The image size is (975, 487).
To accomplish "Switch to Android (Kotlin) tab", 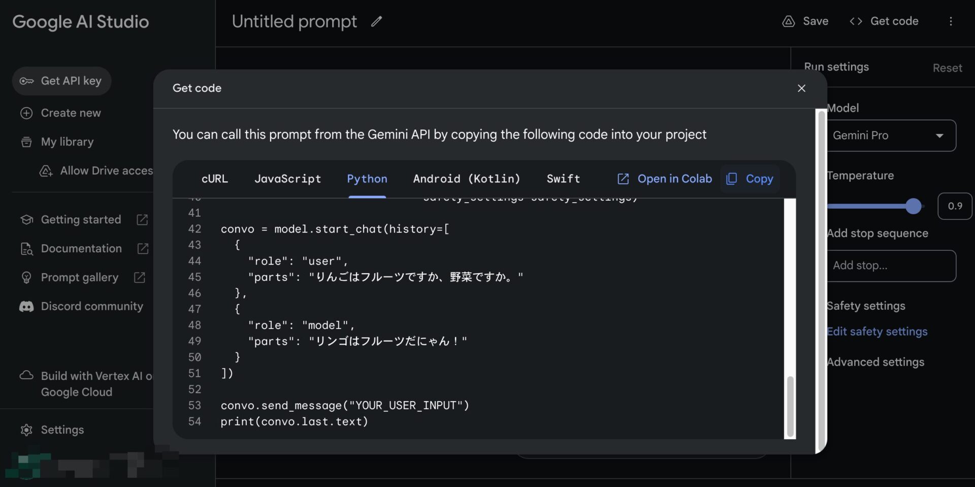I will pyautogui.click(x=466, y=179).
